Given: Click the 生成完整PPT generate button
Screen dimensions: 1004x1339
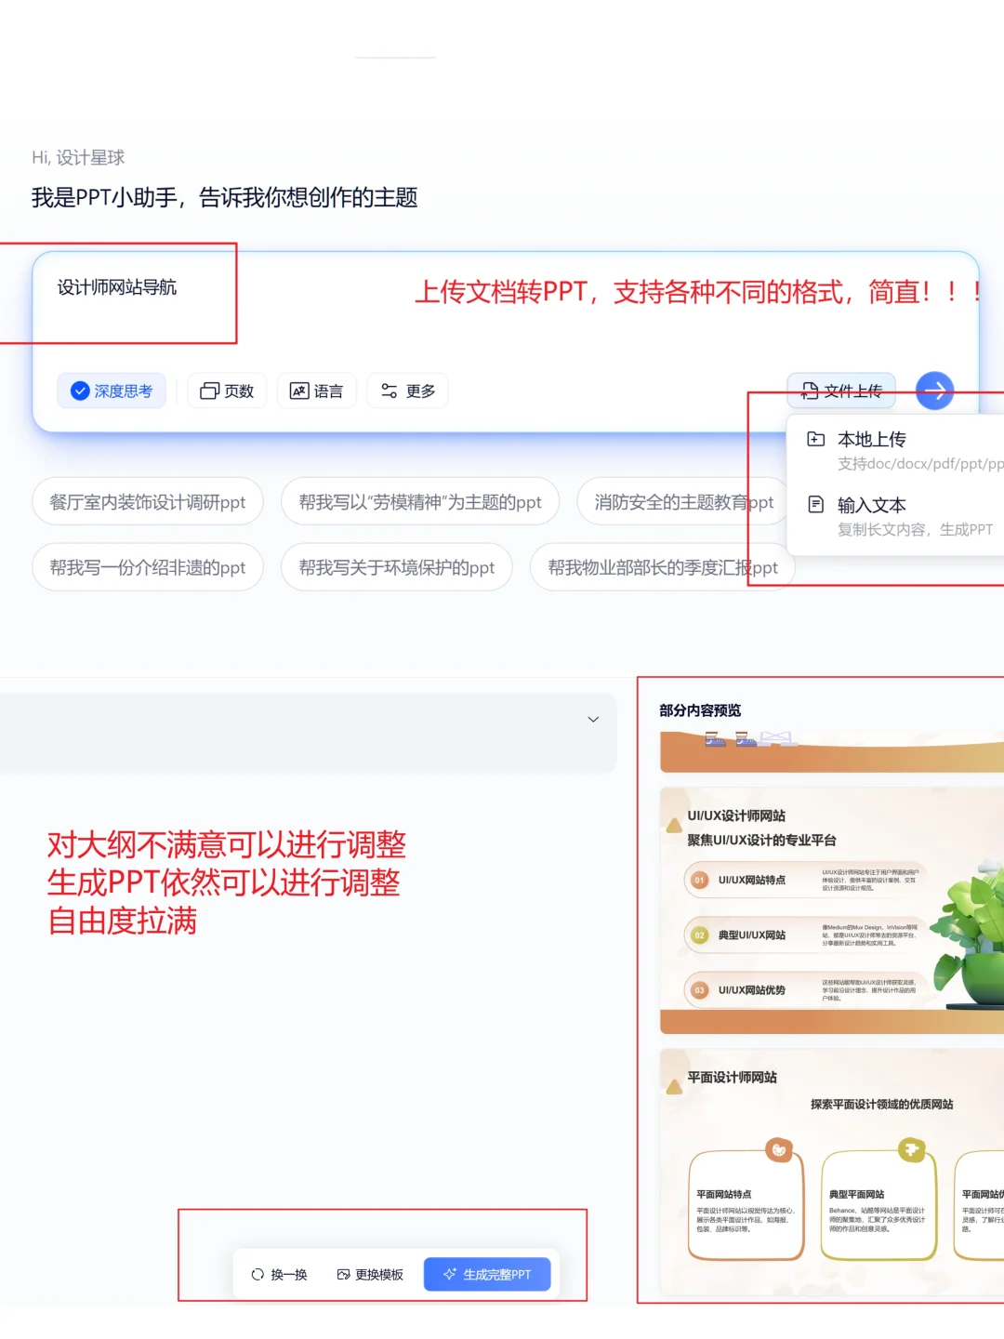Looking at the screenshot, I should (x=487, y=1274).
